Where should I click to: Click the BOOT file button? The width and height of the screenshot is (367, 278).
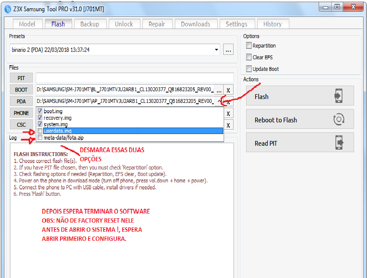[x=21, y=90]
